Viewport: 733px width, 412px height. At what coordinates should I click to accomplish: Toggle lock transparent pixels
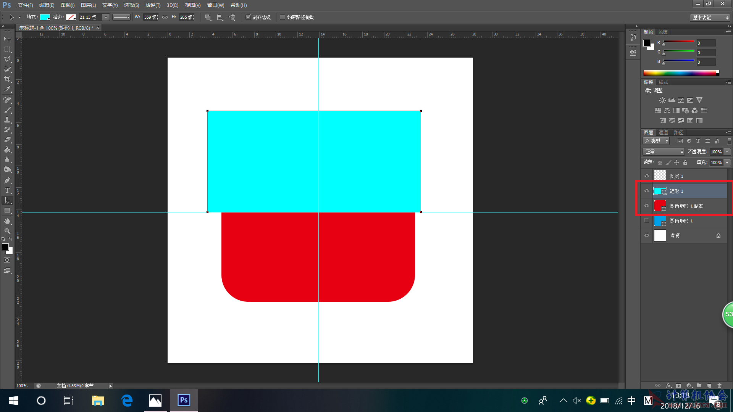pyautogui.click(x=660, y=163)
